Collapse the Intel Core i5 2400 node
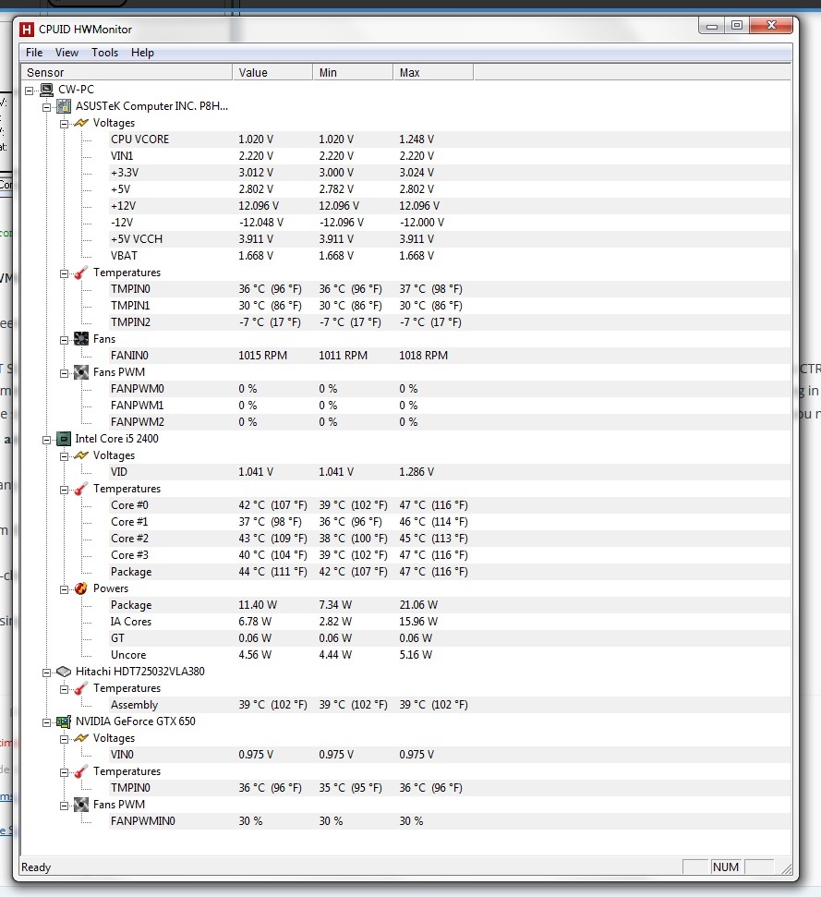Viewport: 821px width, 897px height. 47,440
